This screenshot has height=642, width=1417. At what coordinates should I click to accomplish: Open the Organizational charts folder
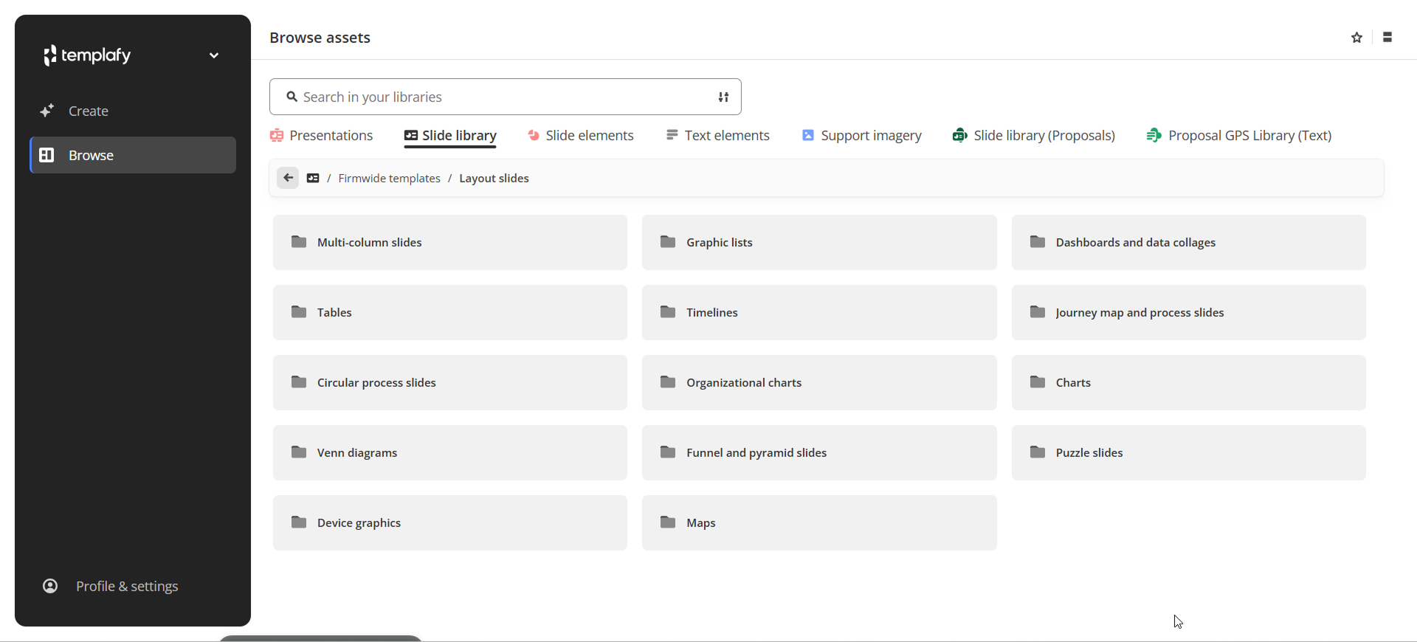(x=819, y=382)
